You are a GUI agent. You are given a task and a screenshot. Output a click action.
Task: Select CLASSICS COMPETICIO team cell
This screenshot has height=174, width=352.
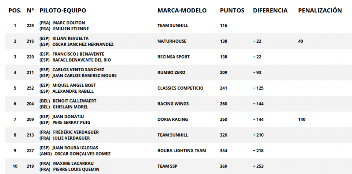[180, 88]
